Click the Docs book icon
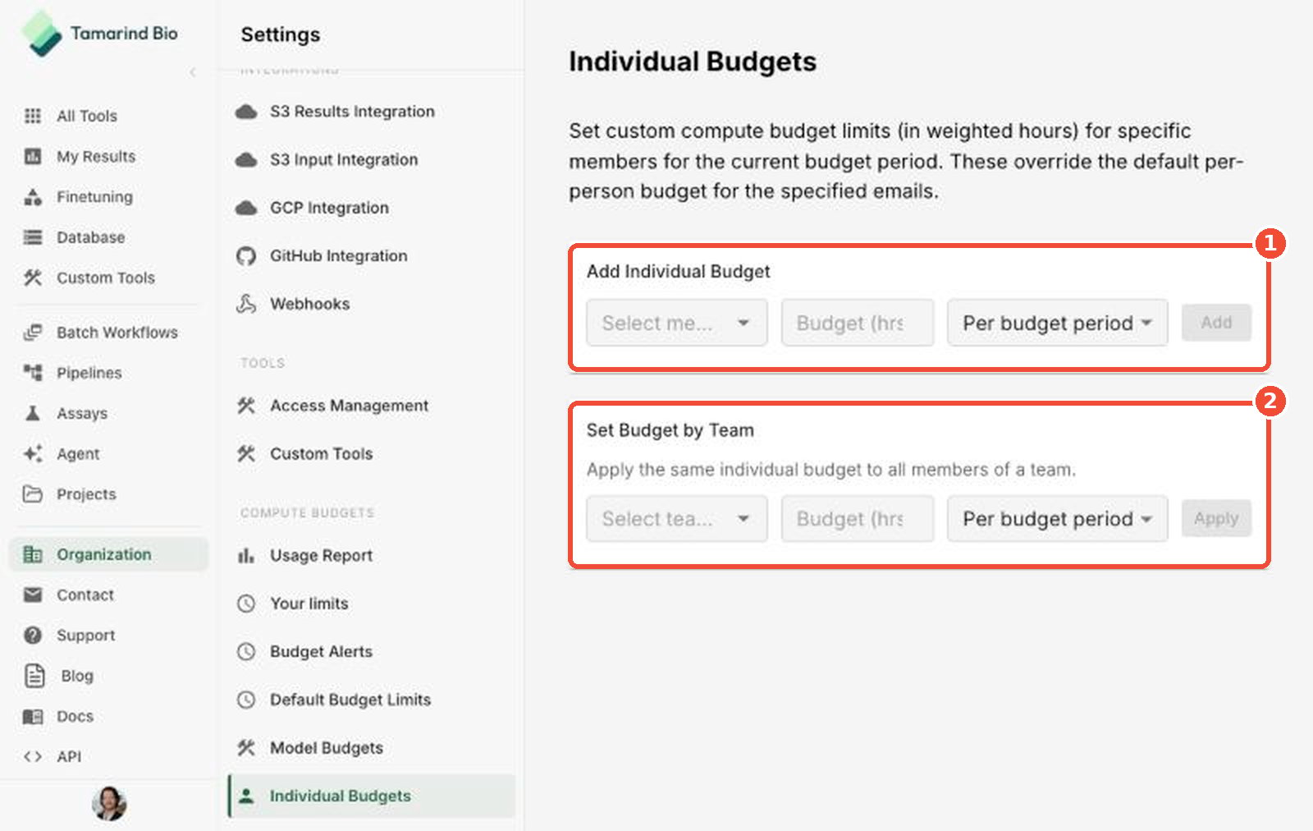 click(x=33, y=716)
